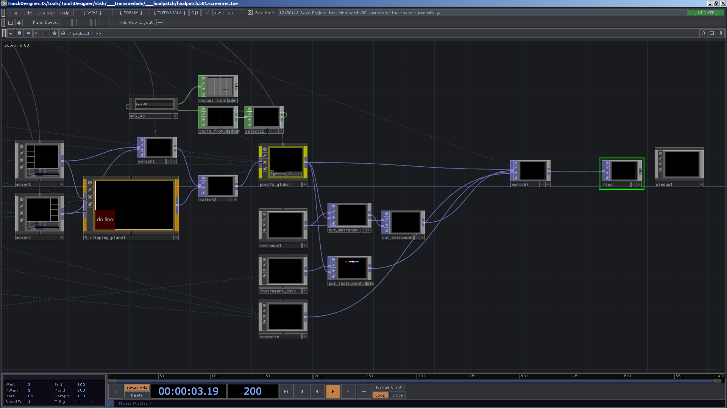Viewport: 727px width, 409px height.
Task: Open the Dialogs menu
Action: pos(46,13)
